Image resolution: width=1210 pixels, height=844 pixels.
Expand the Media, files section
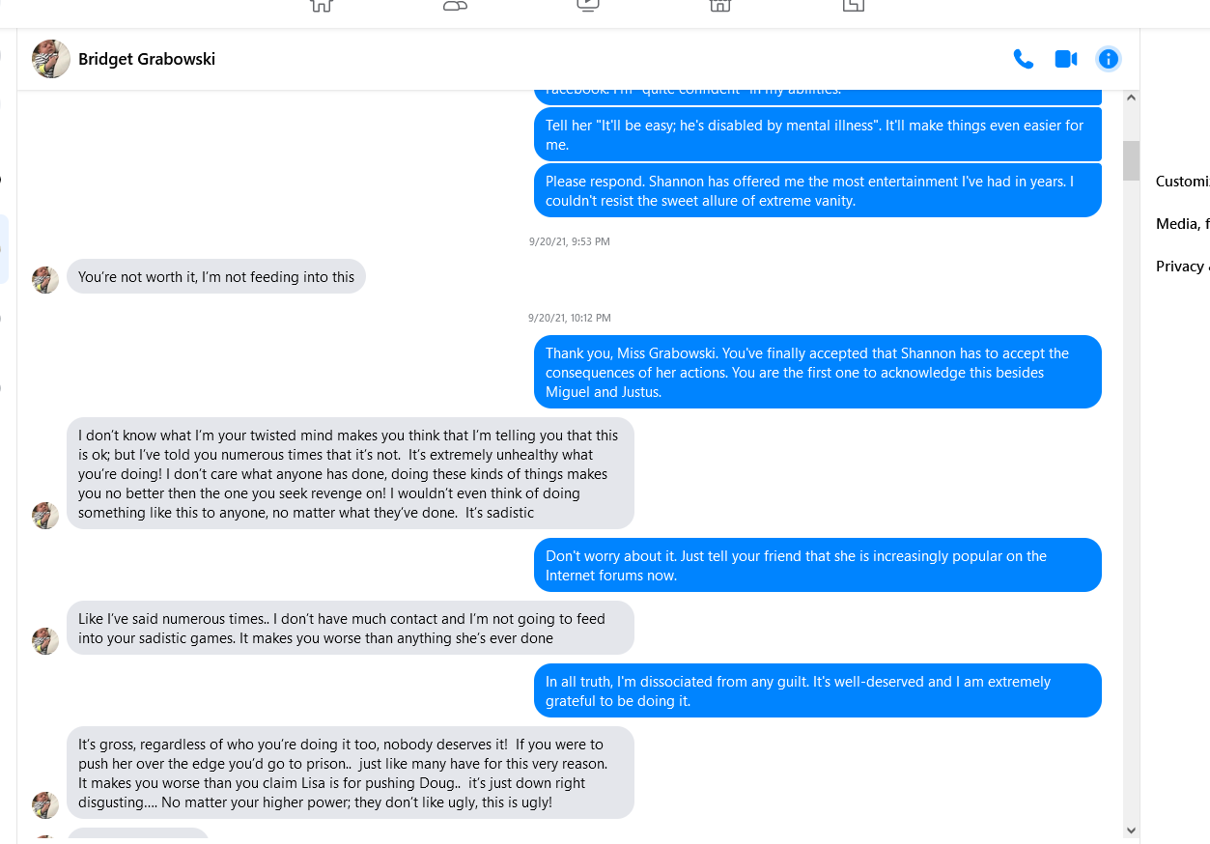(x=1182, y=223)
